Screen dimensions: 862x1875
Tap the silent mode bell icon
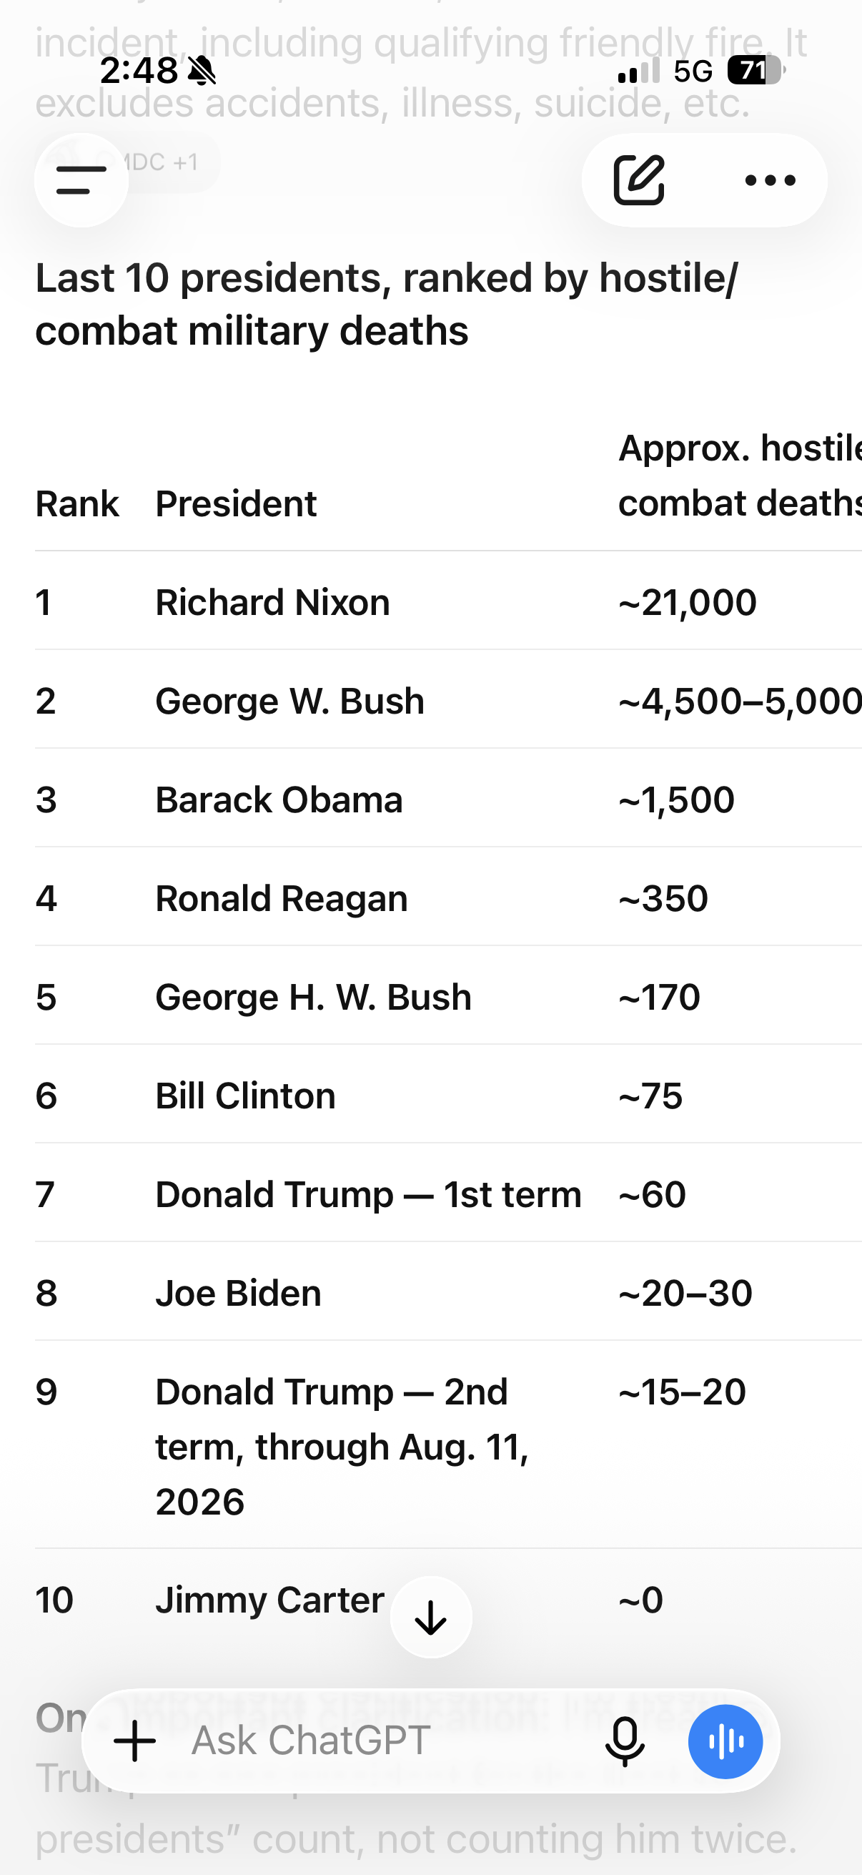click(202, 71)
